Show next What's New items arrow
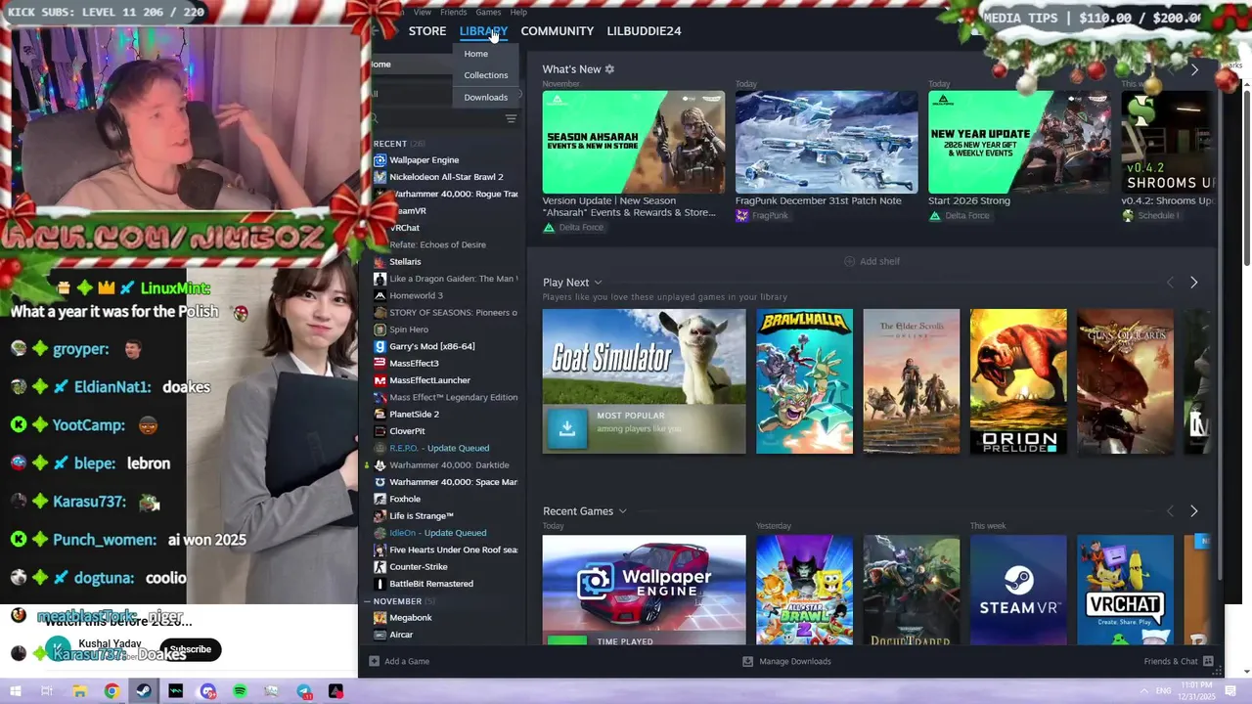 [x=1194, y=69]
